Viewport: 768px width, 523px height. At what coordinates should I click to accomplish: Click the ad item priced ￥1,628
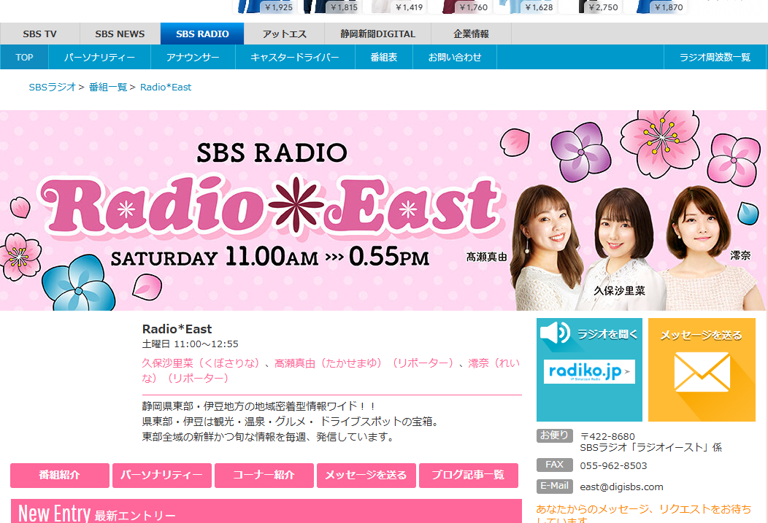(526, 7)
